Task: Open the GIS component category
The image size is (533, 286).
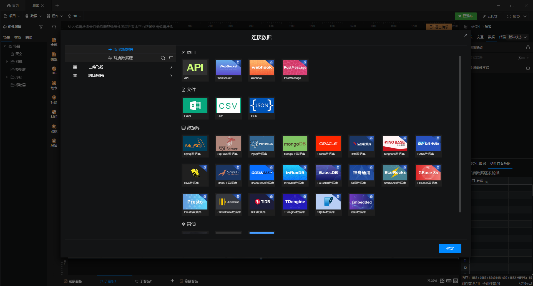Action: click(x=54, y=70)
